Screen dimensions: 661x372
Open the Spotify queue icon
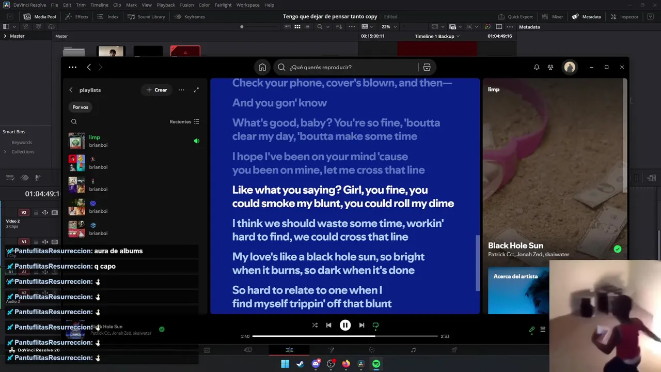(x=543, y=329)
